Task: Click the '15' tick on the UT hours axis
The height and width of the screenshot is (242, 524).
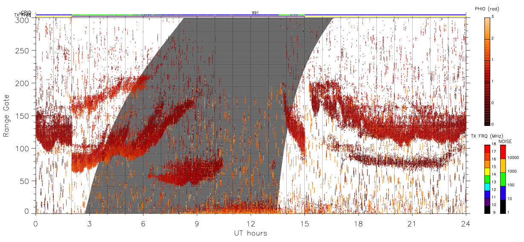Action: pyautogui.click(x=304, y=223)
